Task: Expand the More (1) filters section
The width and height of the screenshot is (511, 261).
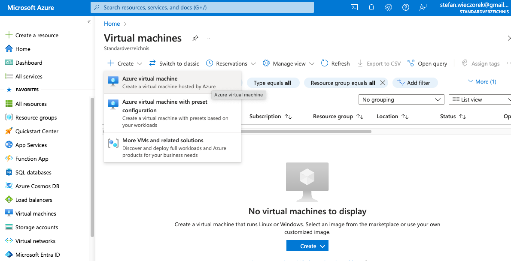Action: pos(482,81)
